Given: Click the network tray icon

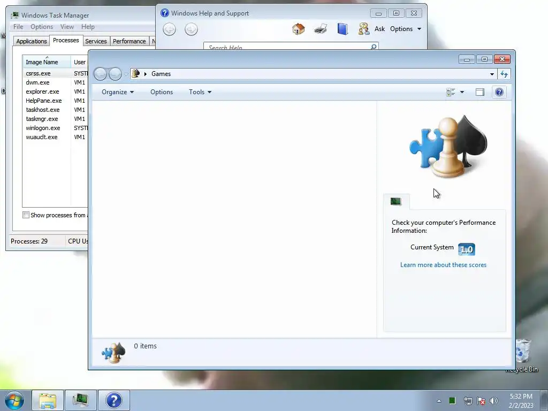Looking at the screenshot, I should [468, 400].
